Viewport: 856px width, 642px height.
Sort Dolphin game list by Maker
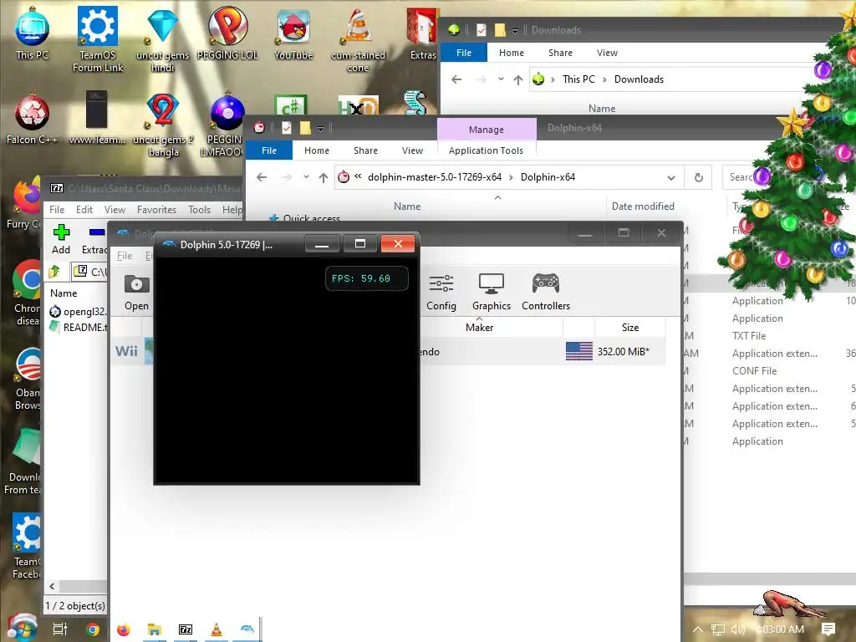point(479,328)
